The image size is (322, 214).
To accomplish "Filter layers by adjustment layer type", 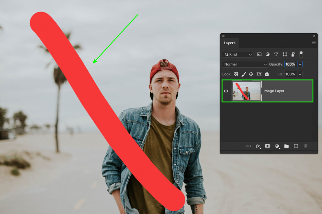I will tap(268, 54).
